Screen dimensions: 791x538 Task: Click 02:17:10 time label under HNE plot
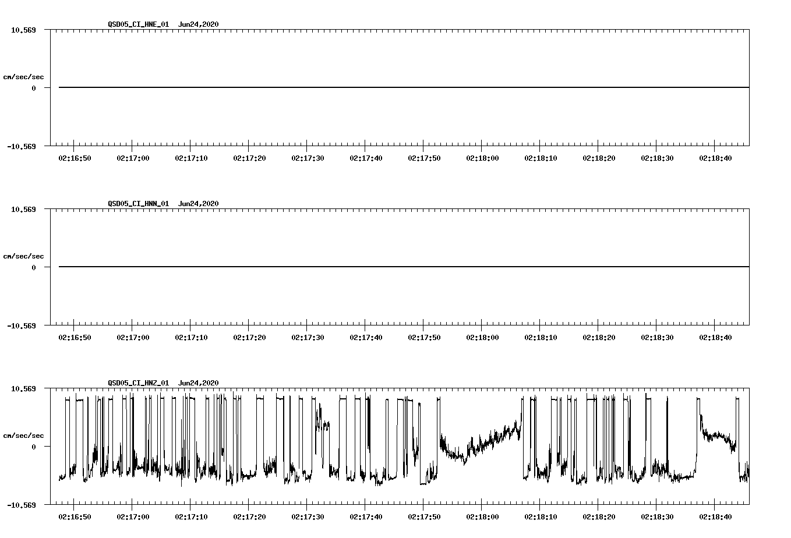point(191,158)
